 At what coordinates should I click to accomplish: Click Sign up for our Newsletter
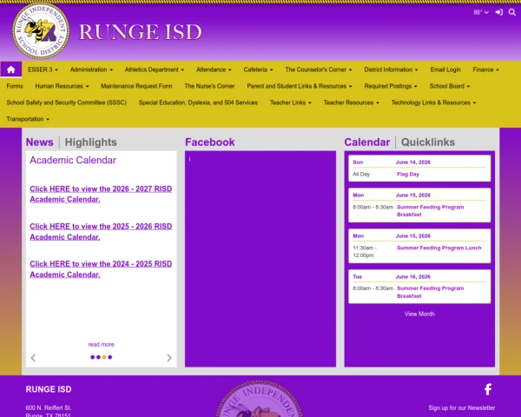pyautogui.click(x=462, y=407)
